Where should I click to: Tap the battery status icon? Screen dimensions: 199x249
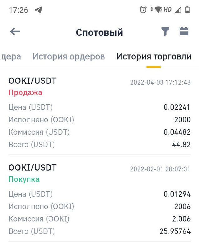pos(187,10)
